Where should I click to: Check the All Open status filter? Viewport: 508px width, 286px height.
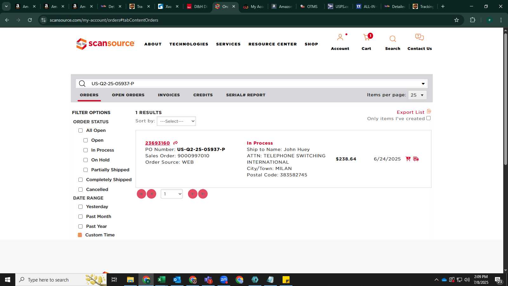(x=81, y=131)
